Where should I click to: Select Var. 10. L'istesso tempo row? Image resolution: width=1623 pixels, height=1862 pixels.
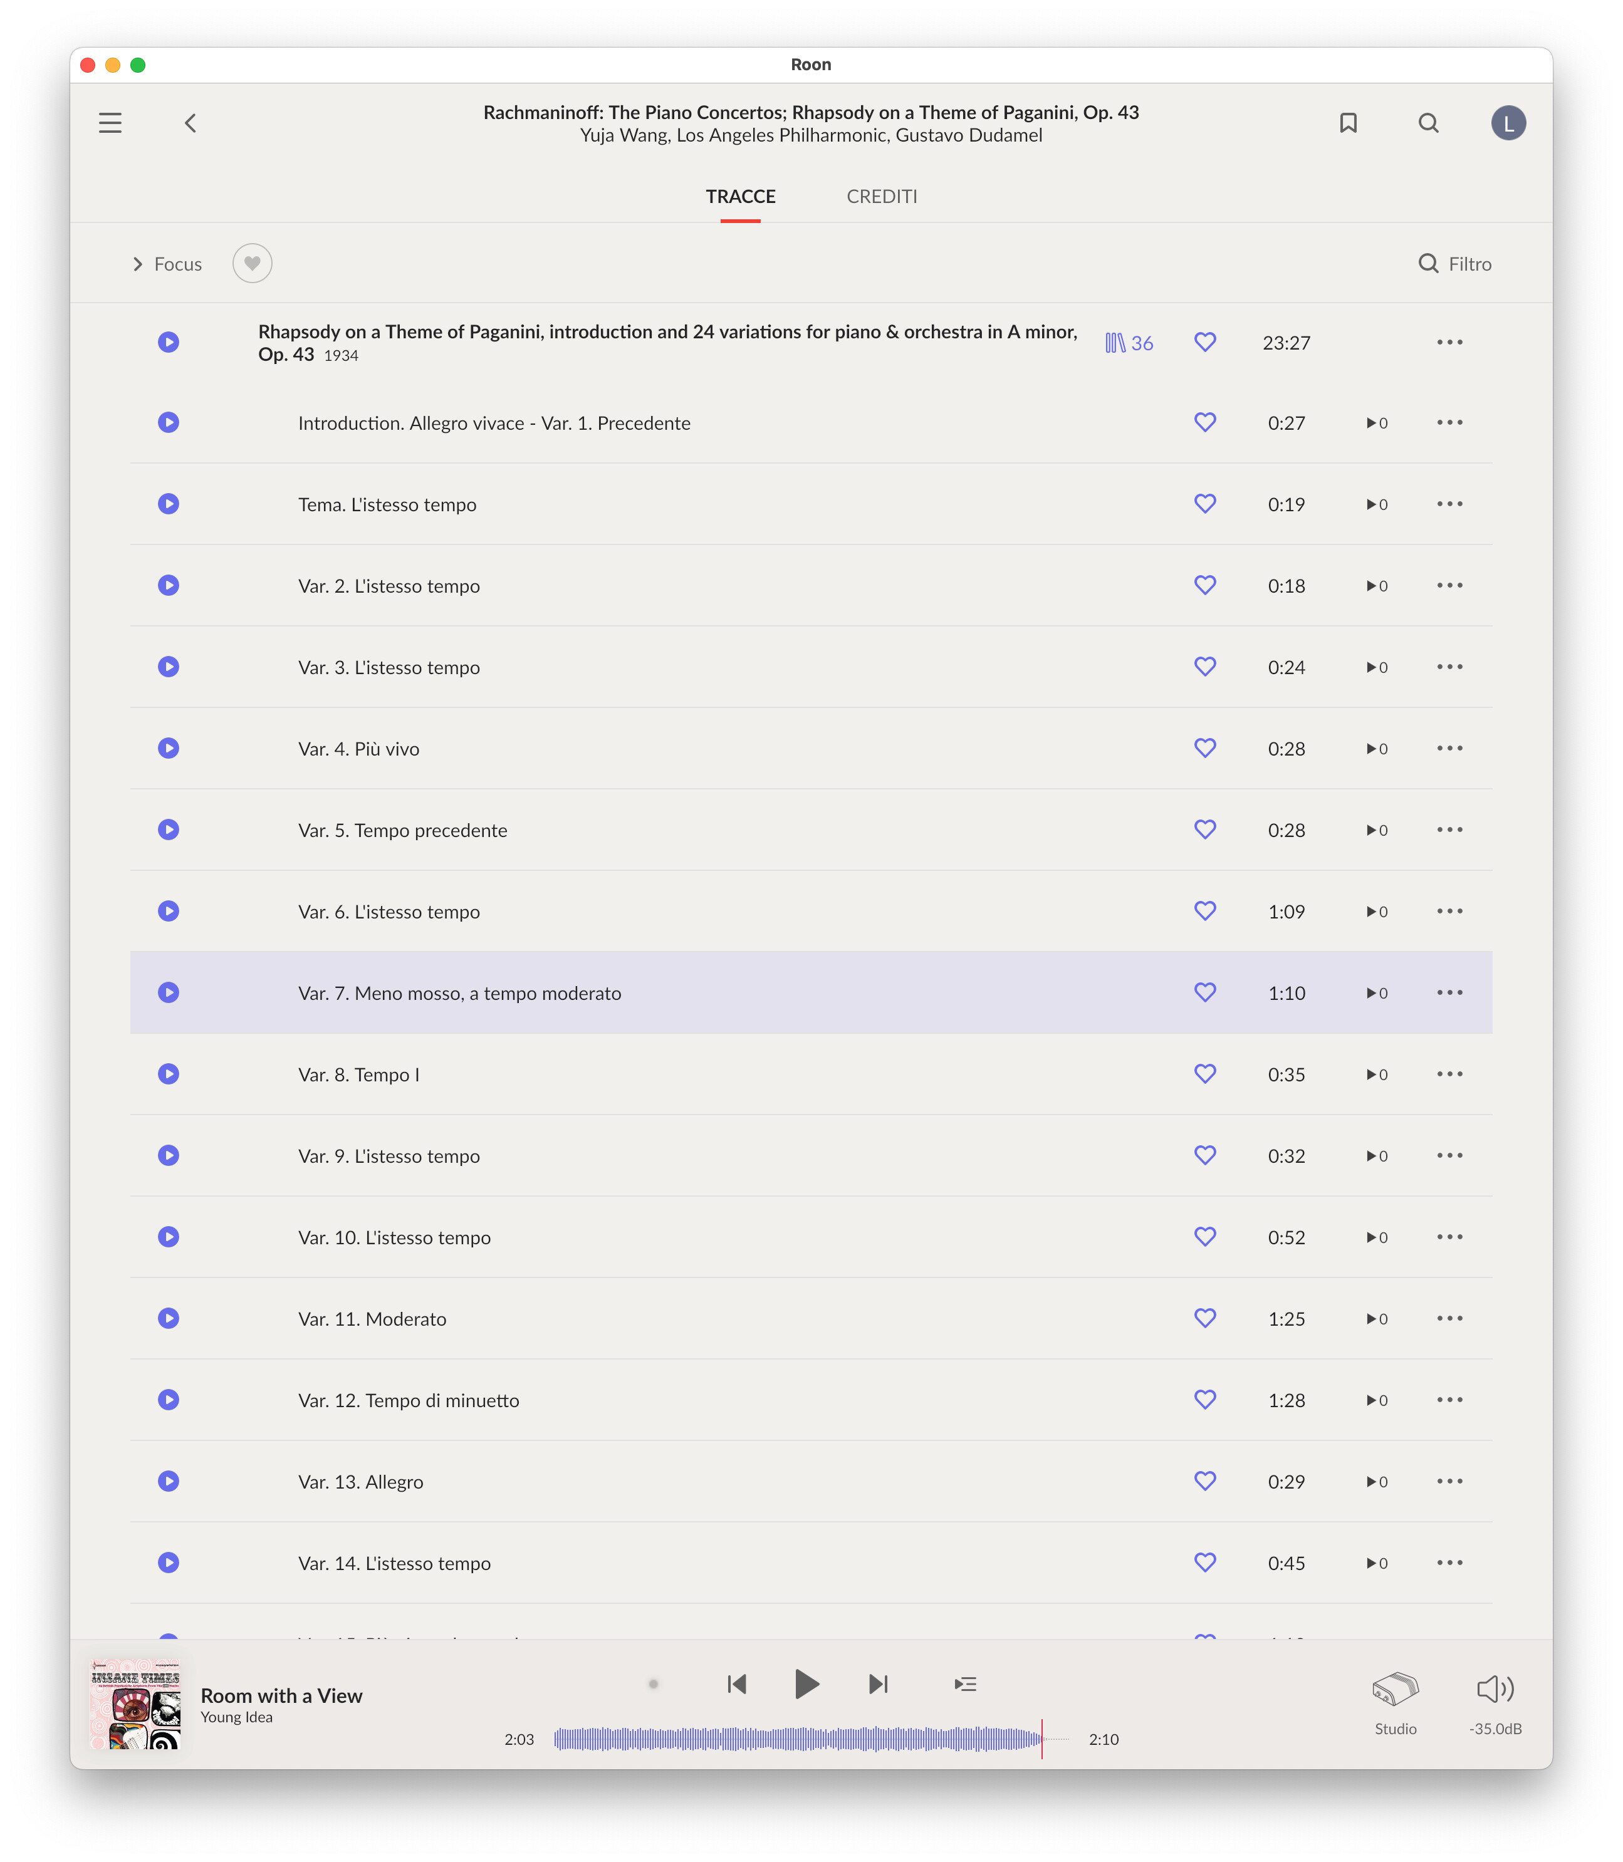pyautogui.click(x=811, y=1237)
